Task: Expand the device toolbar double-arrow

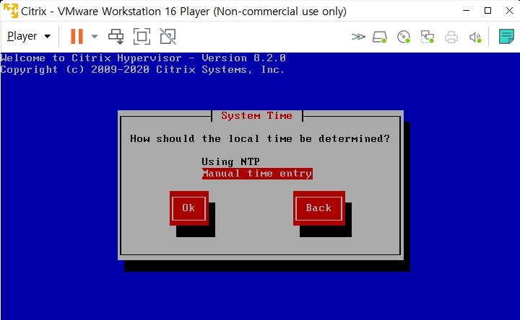Action: pyautogui.click(x=358, y=37)
